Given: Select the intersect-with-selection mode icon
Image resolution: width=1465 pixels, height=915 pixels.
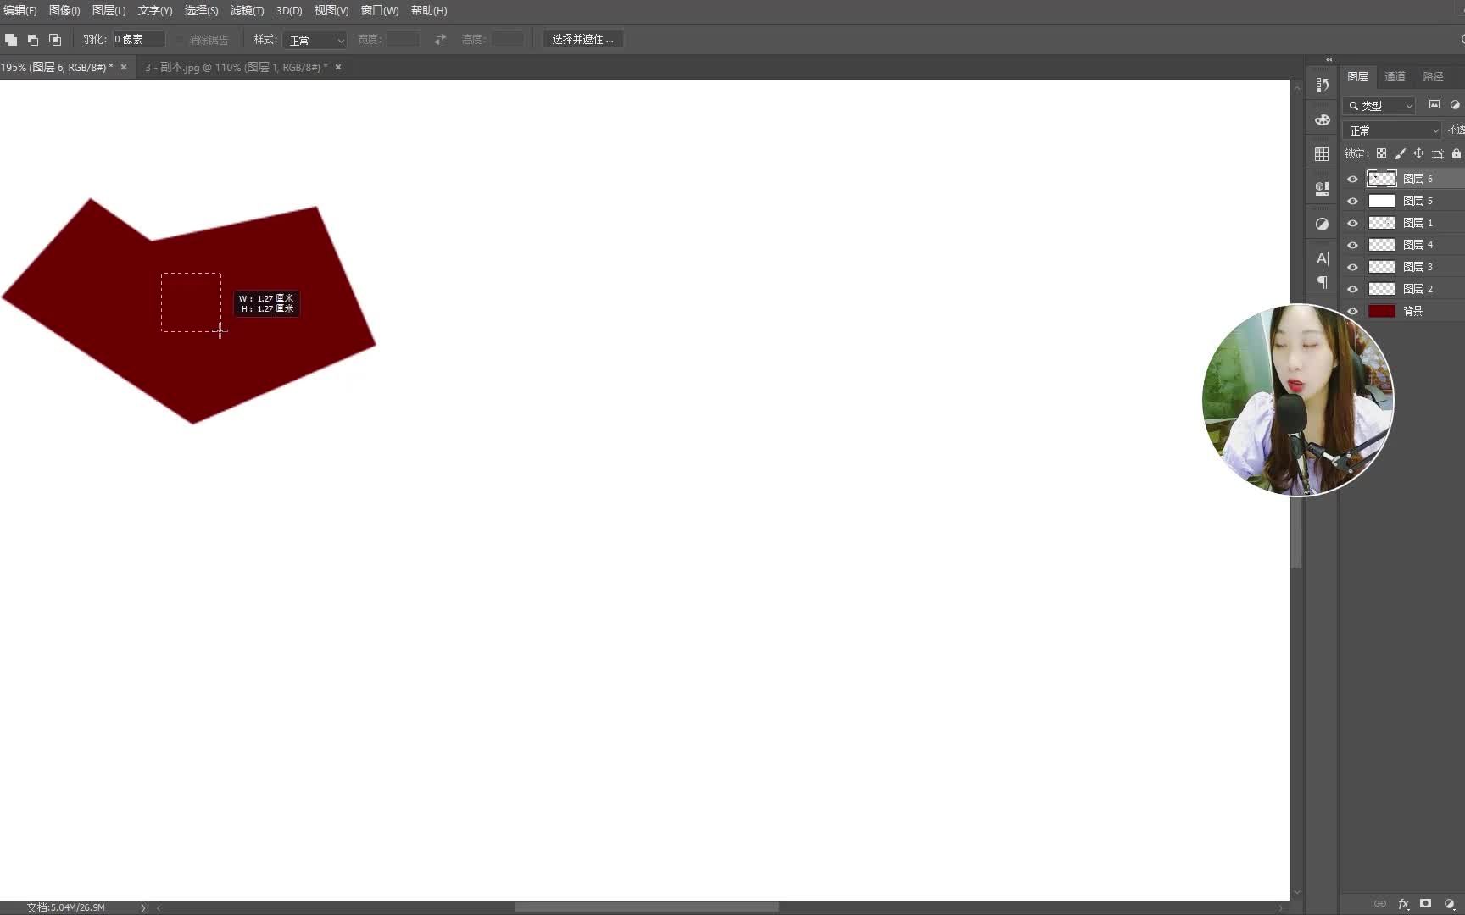Looking at the screenshot, I should tap(55, 40).
